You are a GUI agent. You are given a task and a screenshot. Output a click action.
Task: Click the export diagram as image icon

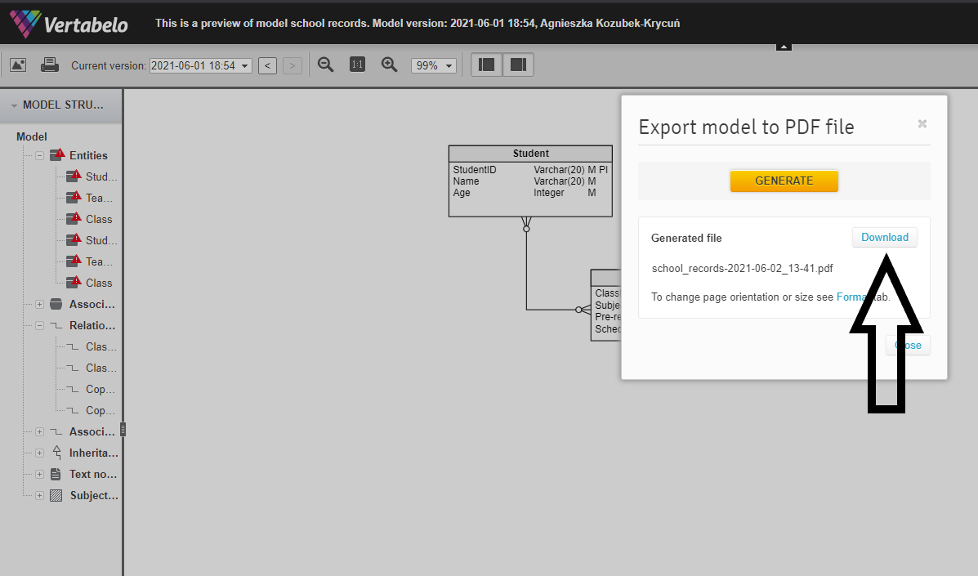click(18, 65)
